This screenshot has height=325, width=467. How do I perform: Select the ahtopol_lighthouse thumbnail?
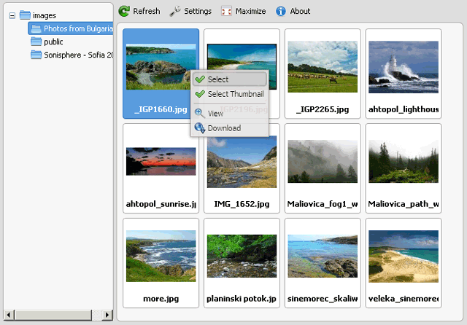point(404,67)
